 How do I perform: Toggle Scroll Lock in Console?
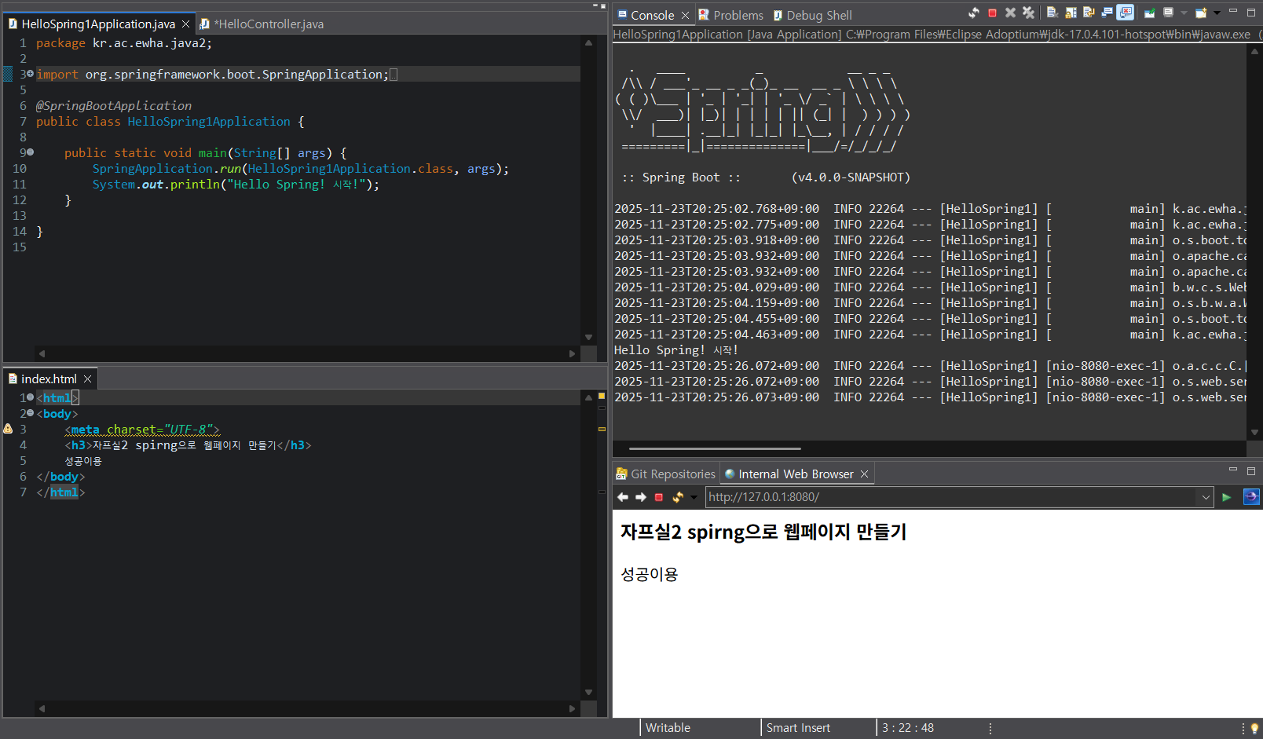coord(1071,13)
